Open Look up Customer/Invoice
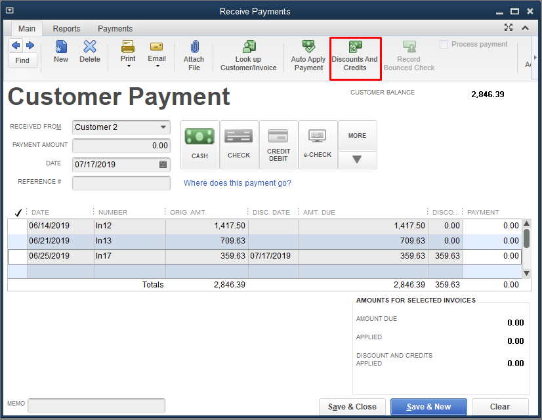Image resolution: width=542 pixels, height=420 pixels. [249, 55]
